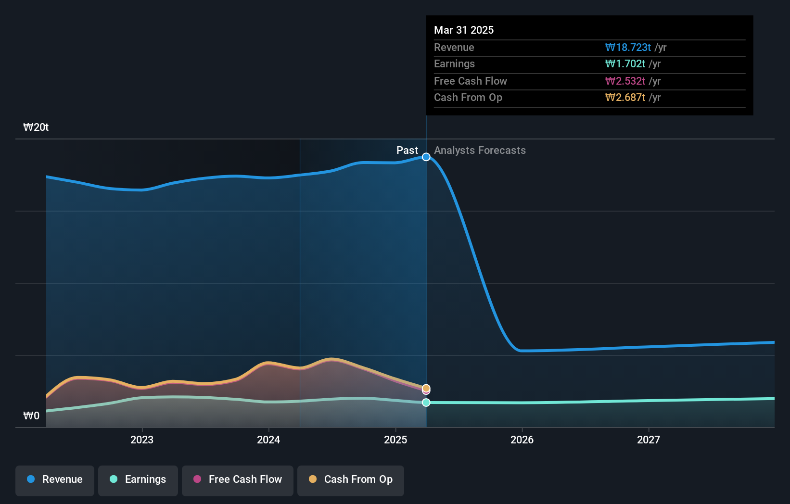Click the Analysts Forecasts label

(480, 150)
